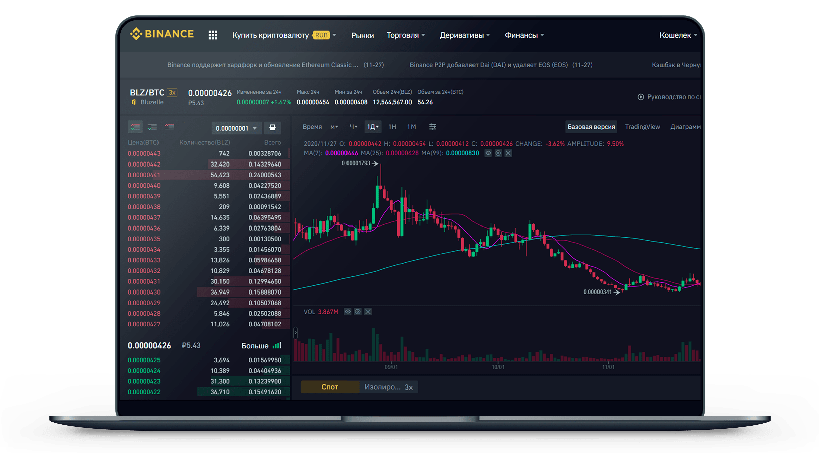
Task: Click RUB currency badge
Action: 321,35
